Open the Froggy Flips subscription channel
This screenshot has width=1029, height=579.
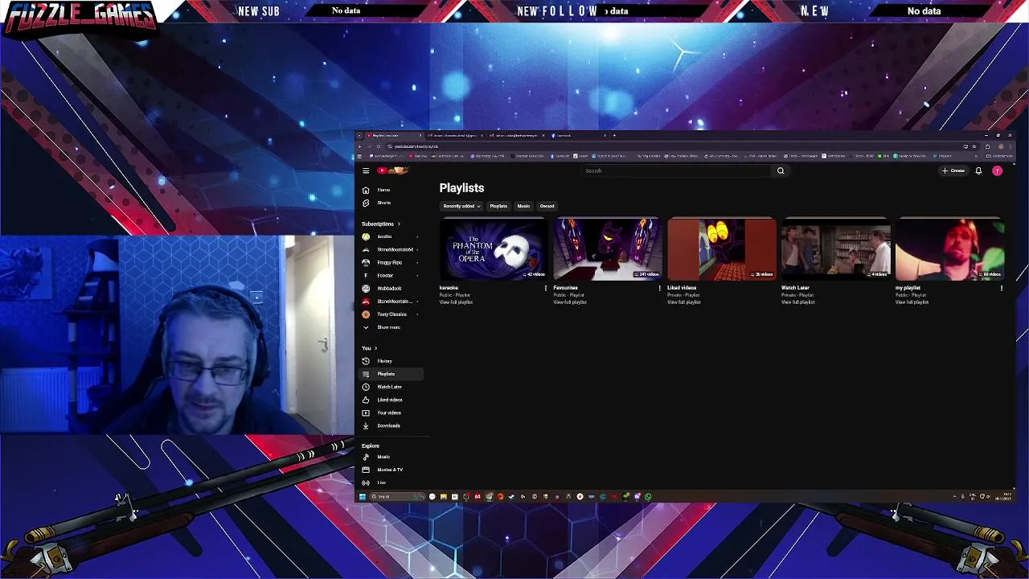point(390,262)
